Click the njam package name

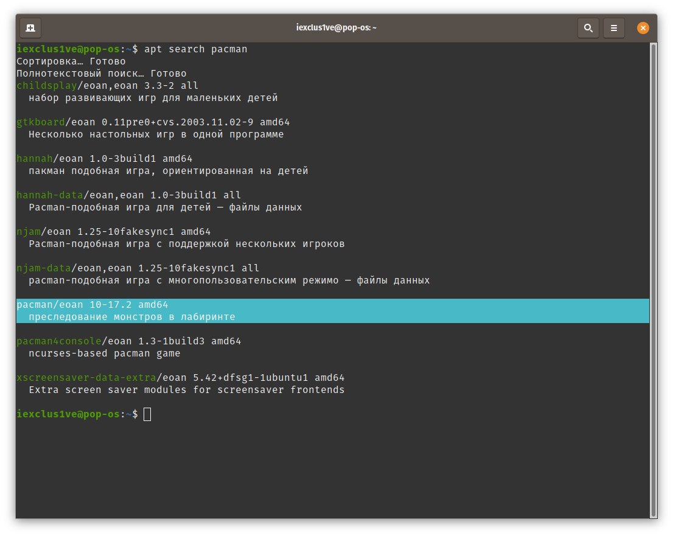pos(29,232)
